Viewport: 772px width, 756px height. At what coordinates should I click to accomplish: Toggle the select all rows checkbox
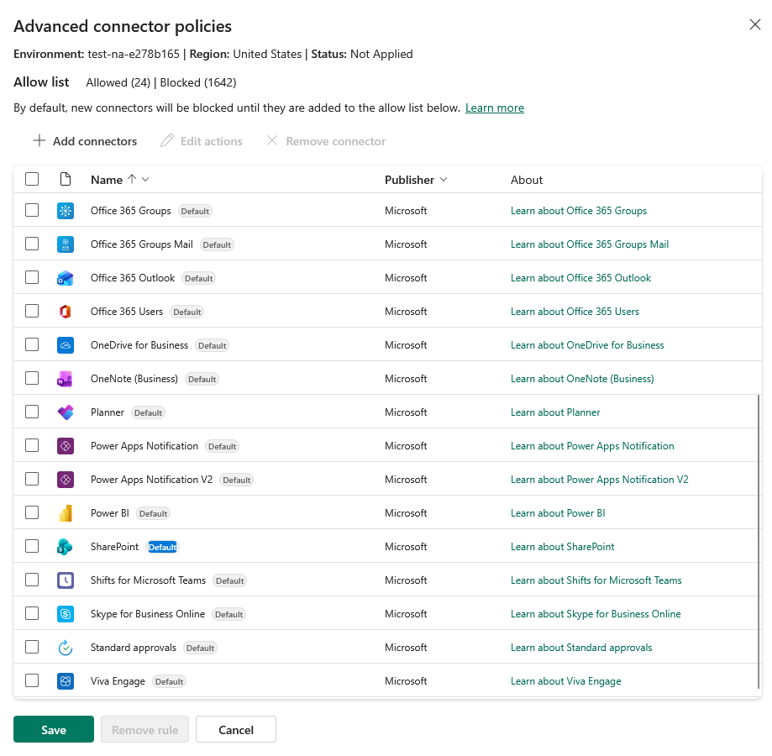[x=32, y=179]
